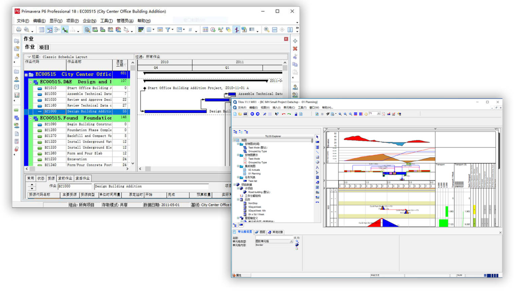
Task: Click the Print icon in Primavera toolbar
Action: (x=19, y=30)
